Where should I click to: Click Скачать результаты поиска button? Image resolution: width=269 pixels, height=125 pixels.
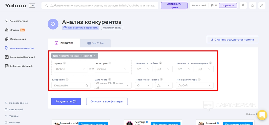(233, 40)
